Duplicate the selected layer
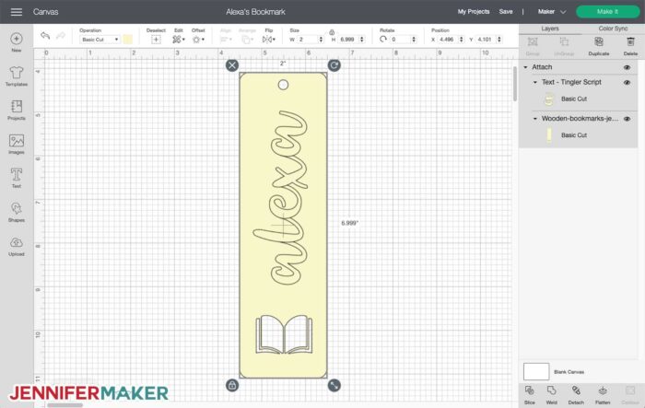Viewport: 645px width, 408px height. coord(599,46)
